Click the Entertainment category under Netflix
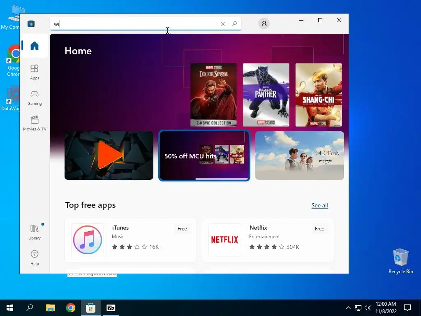The image size is (421, 316). click(264, 237)
